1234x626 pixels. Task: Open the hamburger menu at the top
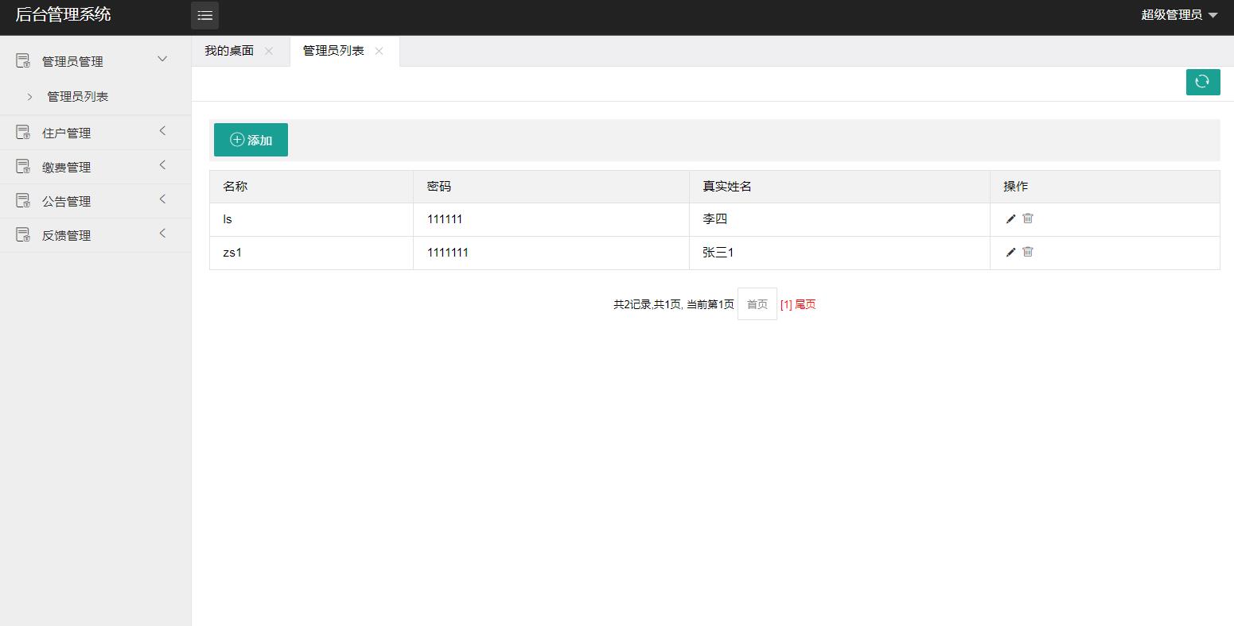pos(204,15)
